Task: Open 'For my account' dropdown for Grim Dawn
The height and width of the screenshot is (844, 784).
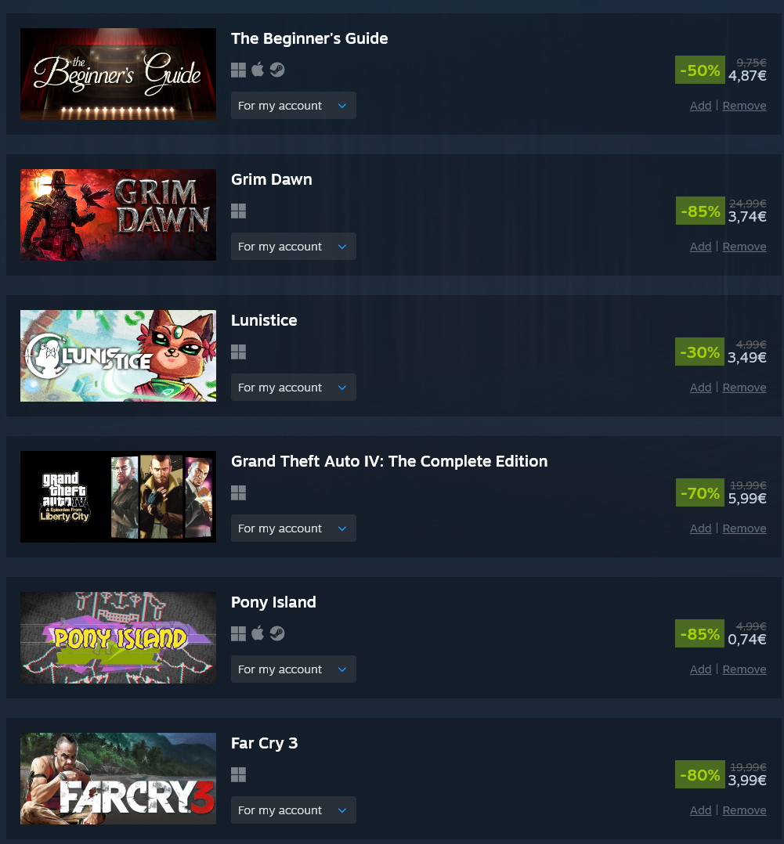Action: click(294, 247)
